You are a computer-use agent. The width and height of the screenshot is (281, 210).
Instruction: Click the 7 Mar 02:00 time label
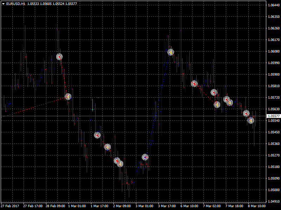point(212,206)
